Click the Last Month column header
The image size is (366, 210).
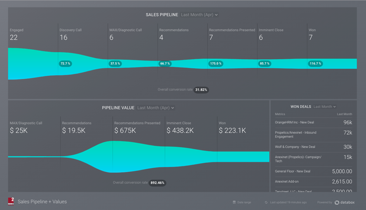tap(344, 114)
